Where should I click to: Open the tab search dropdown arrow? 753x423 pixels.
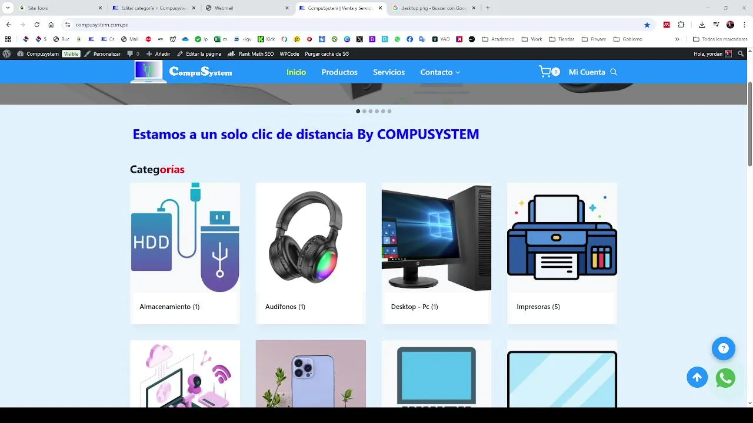(8, 8)
